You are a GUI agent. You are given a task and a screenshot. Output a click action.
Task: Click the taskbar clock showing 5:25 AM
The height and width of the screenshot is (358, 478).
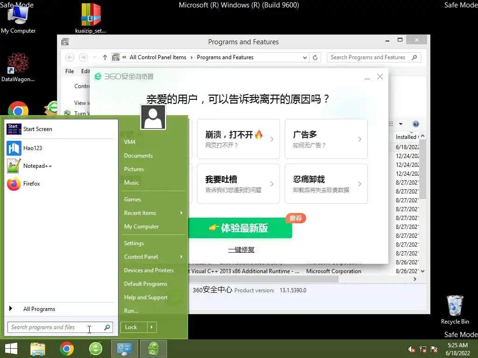click(457, 349)
